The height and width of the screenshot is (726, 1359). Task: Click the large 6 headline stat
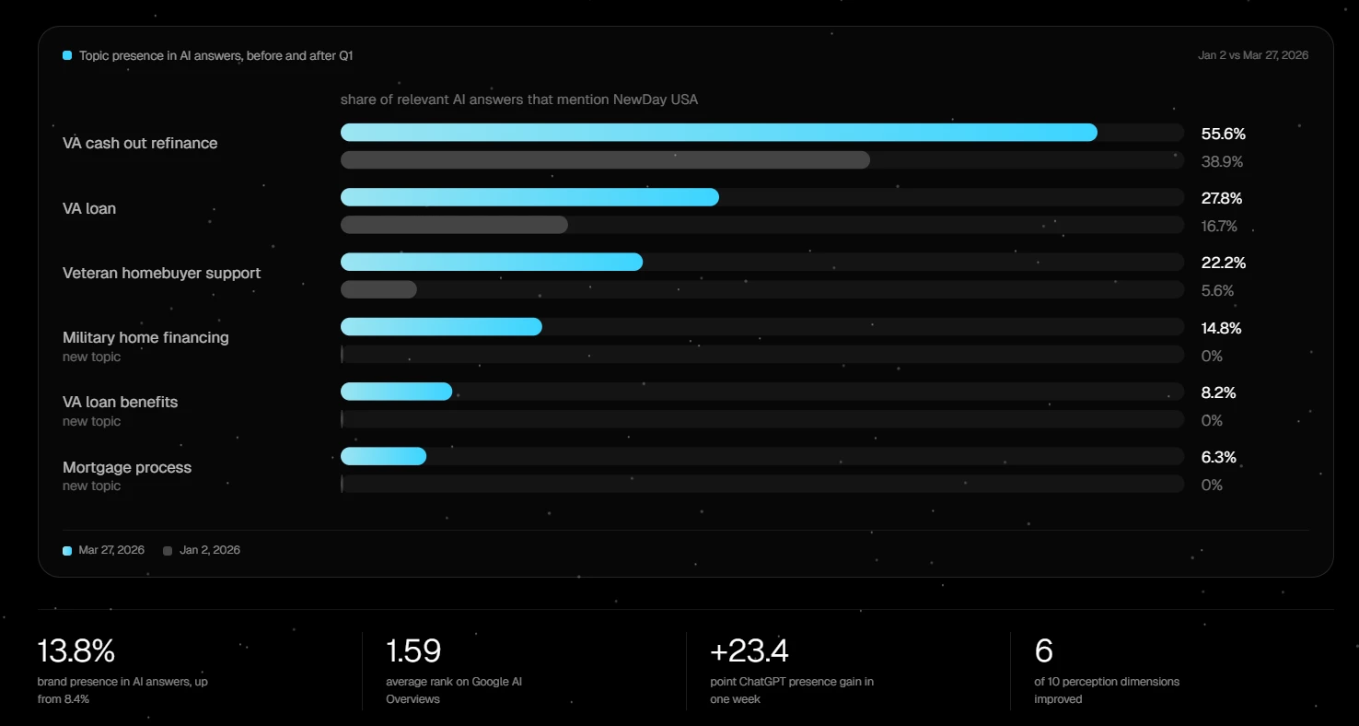pos(1043,651)
